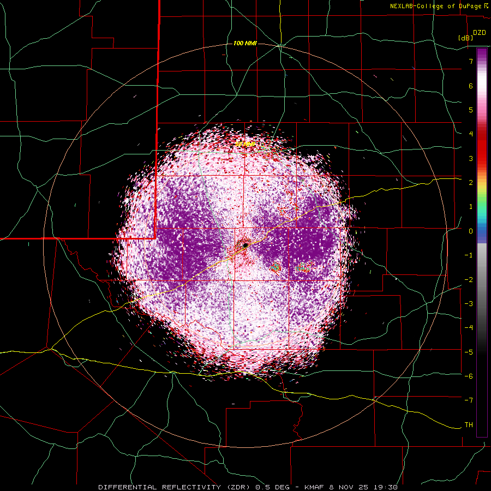Viewport: 491px width, 491px height.
Task: Click the positive 1 dB tick label
Action: click(x=471, y=207)
